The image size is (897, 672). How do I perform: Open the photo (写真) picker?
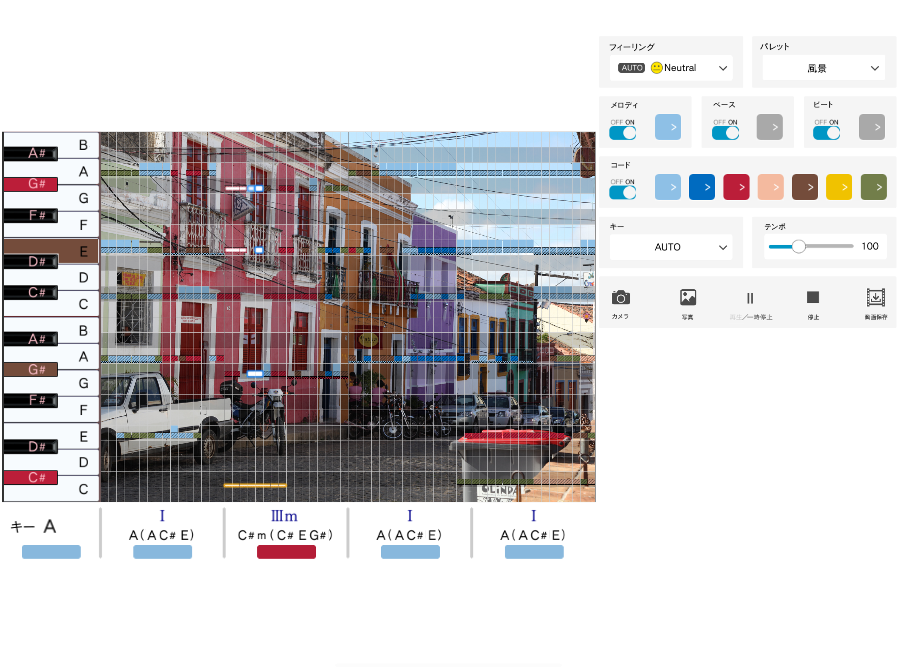click(x=688, y=298)
